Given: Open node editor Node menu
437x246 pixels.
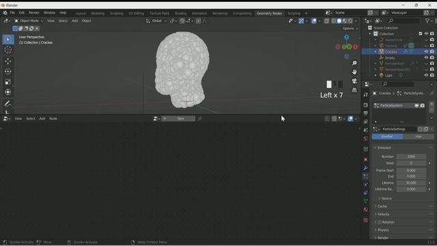Looking at the screenshot, I should (x=53, y=118).
